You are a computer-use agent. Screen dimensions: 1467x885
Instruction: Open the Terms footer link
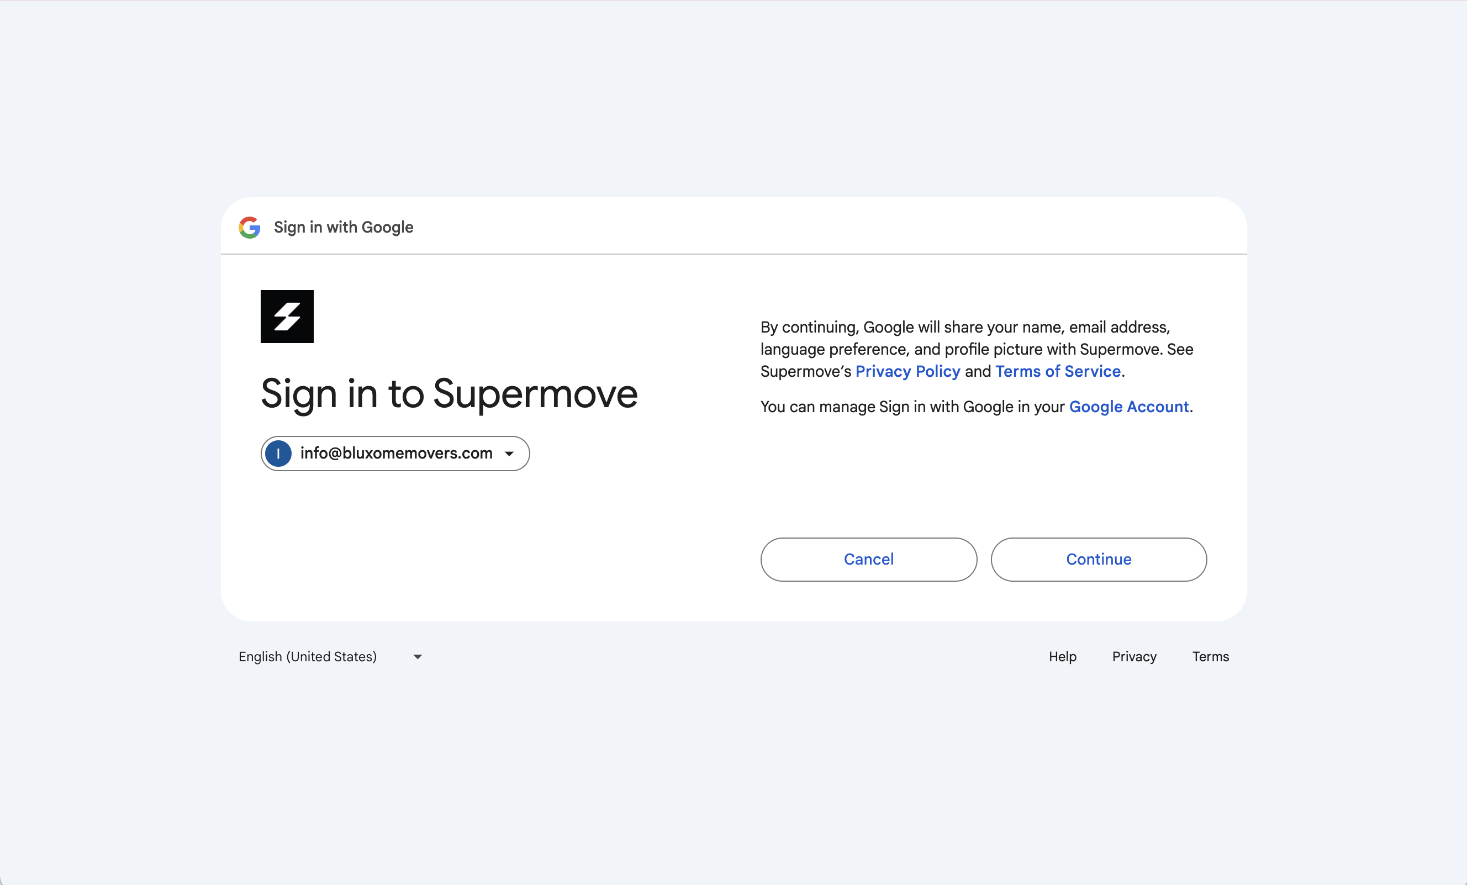coord(1210,656)
